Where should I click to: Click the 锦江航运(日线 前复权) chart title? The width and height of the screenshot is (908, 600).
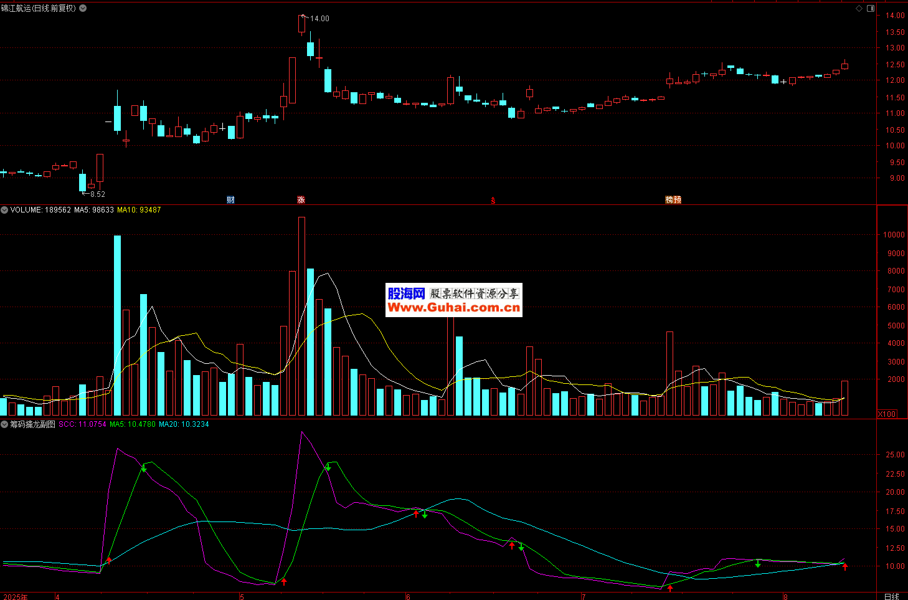pyautogui.click(x=39, y=8)
